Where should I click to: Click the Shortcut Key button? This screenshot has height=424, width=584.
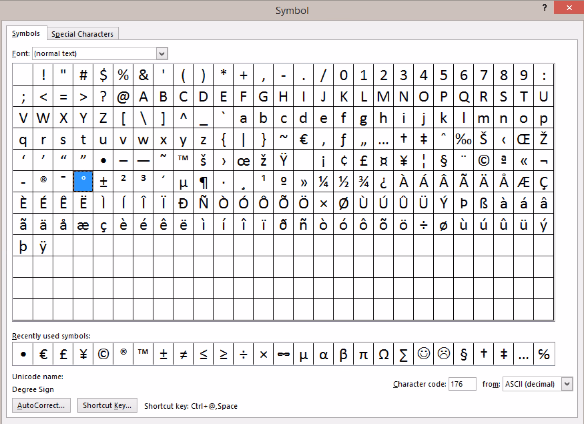[x=107, y=405]
